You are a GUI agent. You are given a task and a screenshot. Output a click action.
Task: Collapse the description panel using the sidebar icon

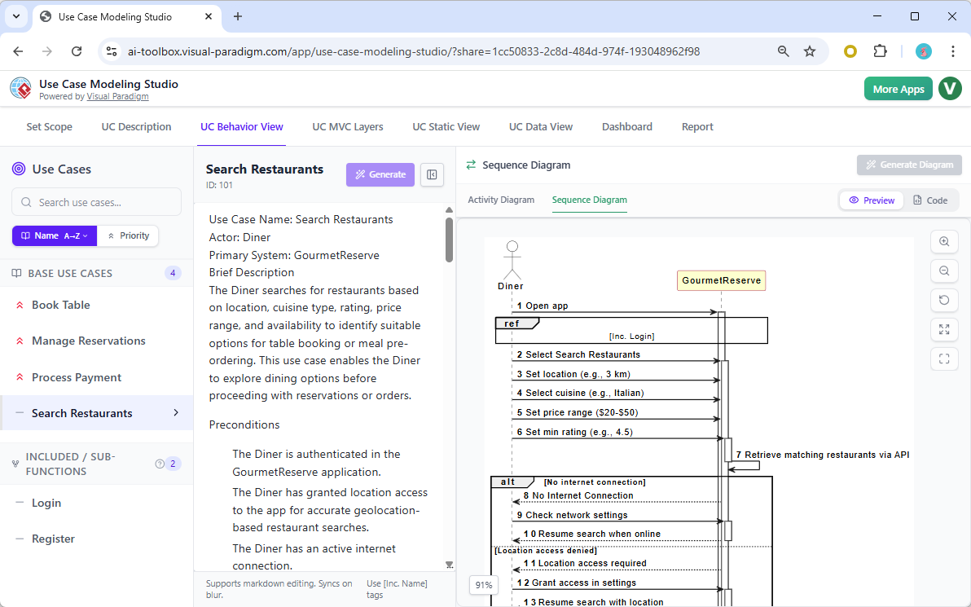tap(432, 174)
